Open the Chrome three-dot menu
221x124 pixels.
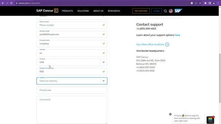pos(218,3)
